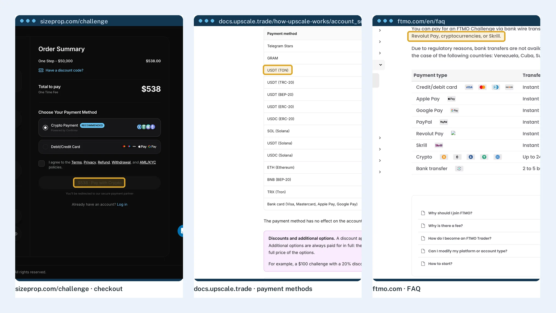
Task: Click the Apple Pay badge in FTMO table
Action: point(451,99)
